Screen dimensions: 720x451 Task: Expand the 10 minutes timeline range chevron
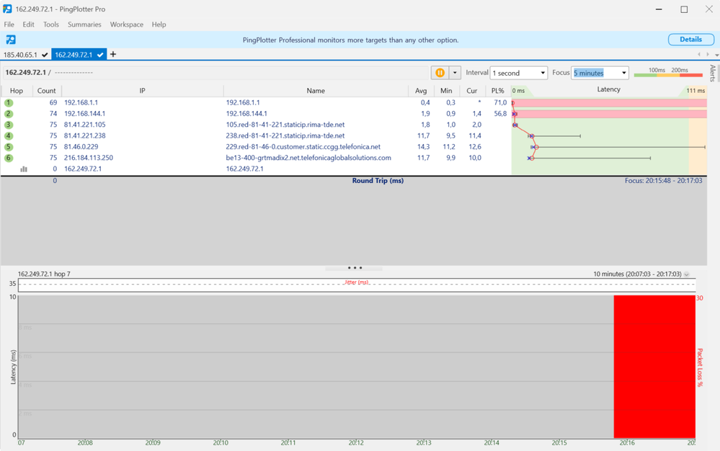click(x=687, y=274)
